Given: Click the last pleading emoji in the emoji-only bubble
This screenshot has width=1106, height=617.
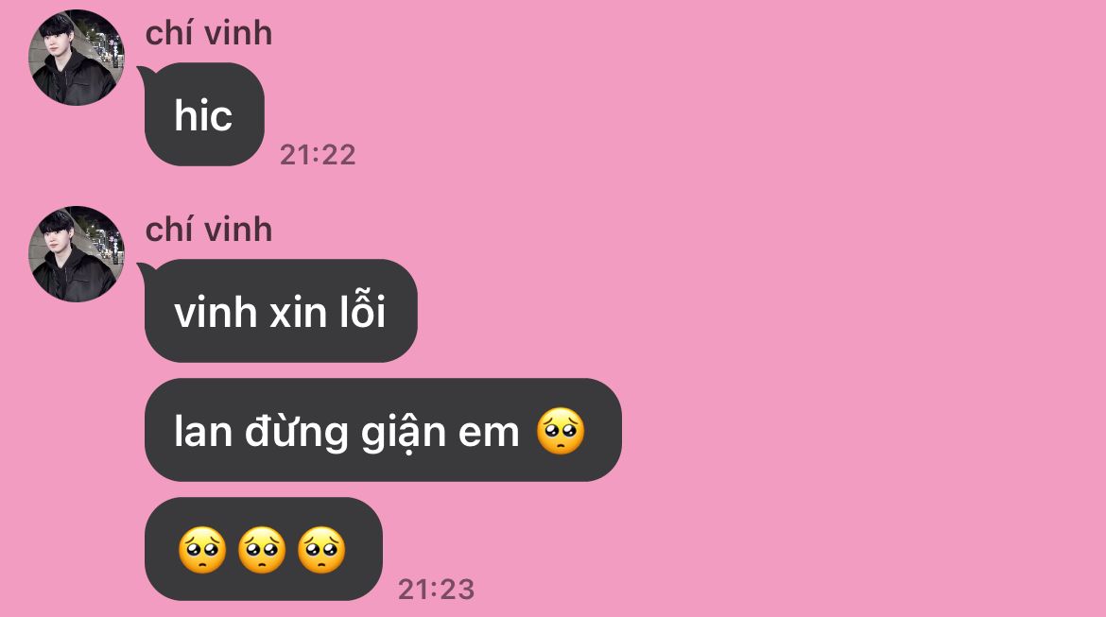Looking at the screenshot, I should pos(321,550).
